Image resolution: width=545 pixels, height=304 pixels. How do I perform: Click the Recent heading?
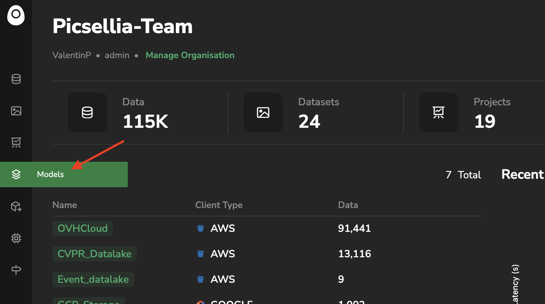click(523, 175)
